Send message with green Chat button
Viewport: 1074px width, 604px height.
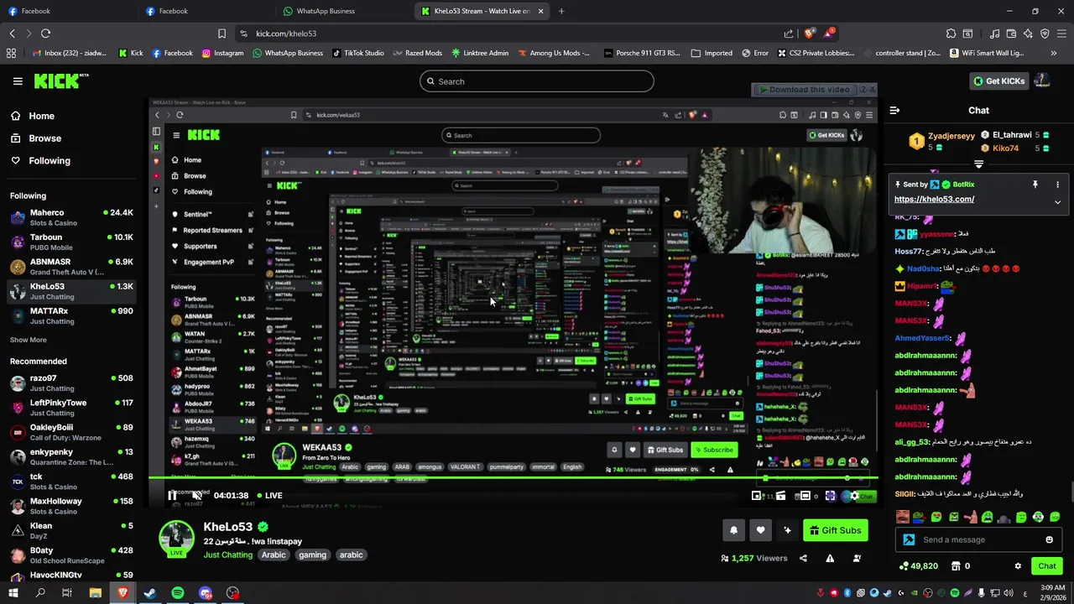[1046, 566]
